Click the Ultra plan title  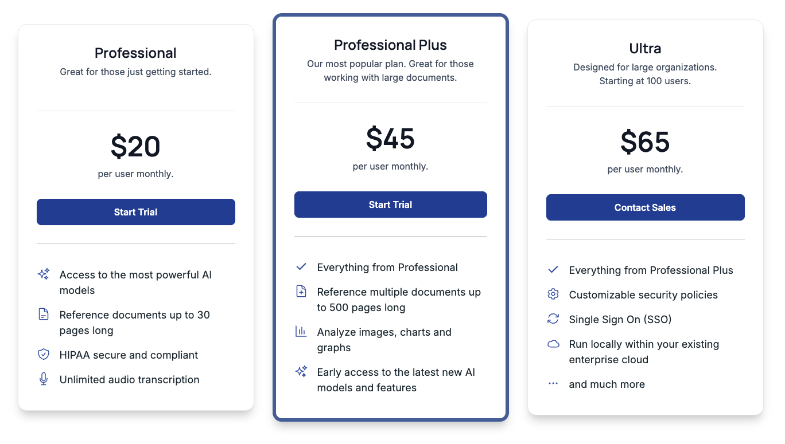pyautogui.click(x=645, y=49)
